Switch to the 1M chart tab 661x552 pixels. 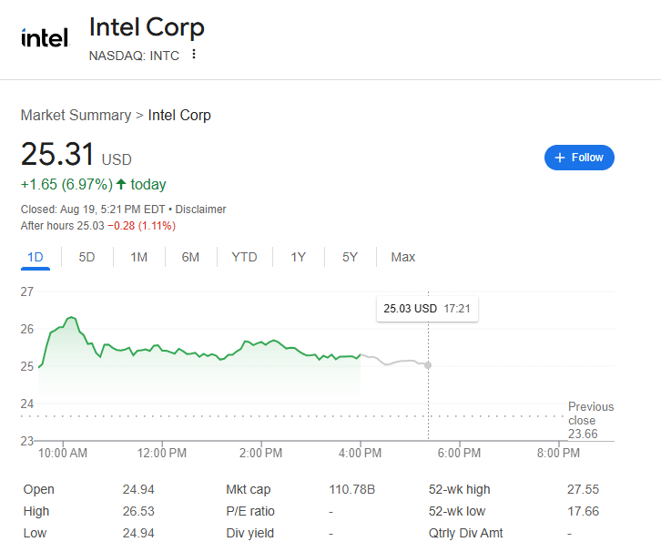138,257
